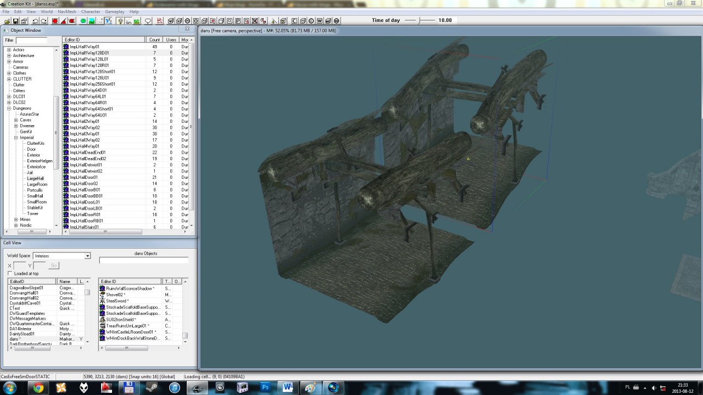The height and width of the screenshot is (395, 703).
Task: Click the Go button in Cell View
Action: (x=53, y=266)
